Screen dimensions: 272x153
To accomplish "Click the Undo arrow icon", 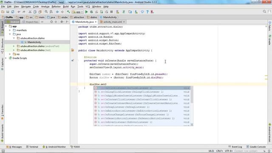I will tap(19, 12).
